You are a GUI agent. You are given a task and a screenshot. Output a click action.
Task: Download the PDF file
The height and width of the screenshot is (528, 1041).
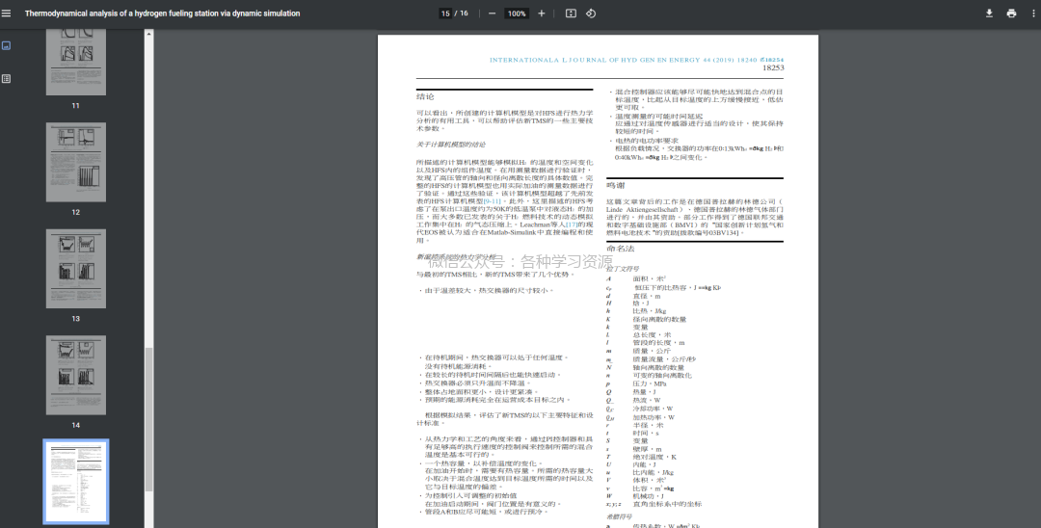[989, 13]
